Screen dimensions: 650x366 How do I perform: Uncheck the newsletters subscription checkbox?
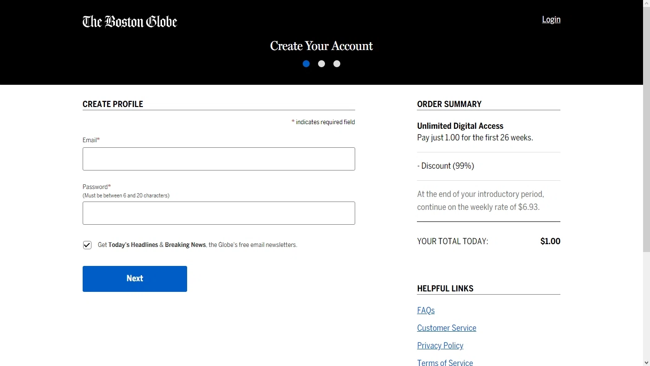pos(87,245)
